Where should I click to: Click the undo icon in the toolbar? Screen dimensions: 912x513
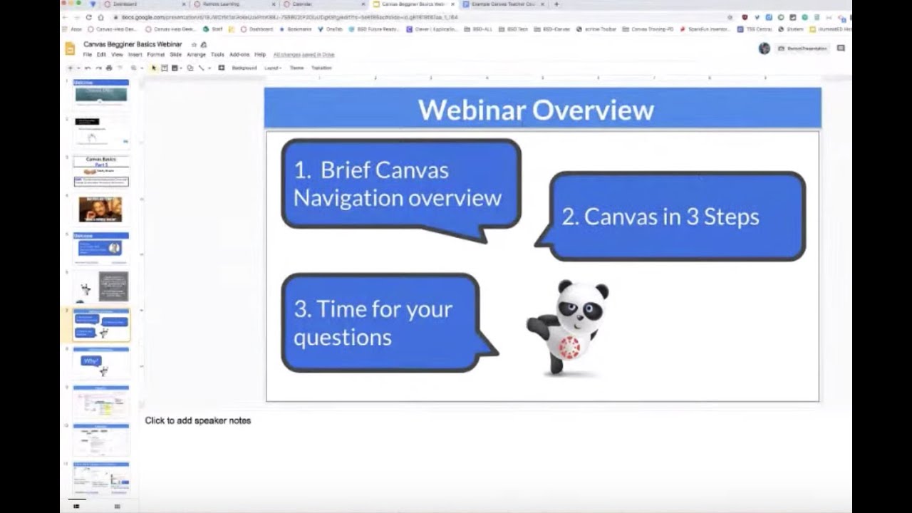tap(87, 68)
